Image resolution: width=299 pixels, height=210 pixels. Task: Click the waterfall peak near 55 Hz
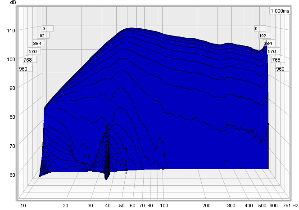coord(130,29)
